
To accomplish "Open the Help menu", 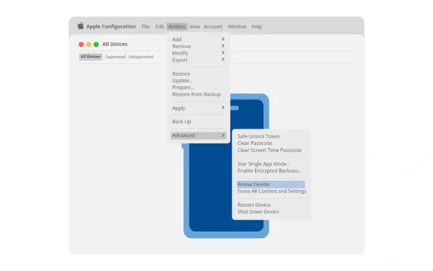I will click(257, 27).
